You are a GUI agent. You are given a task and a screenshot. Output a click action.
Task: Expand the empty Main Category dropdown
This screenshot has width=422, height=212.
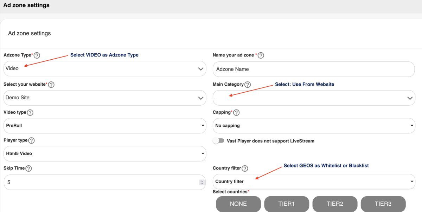[314, 98]
